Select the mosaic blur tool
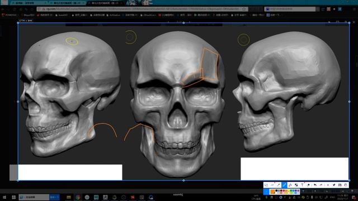The width and height of the screenshot is (358, 201). coord(296,185)
